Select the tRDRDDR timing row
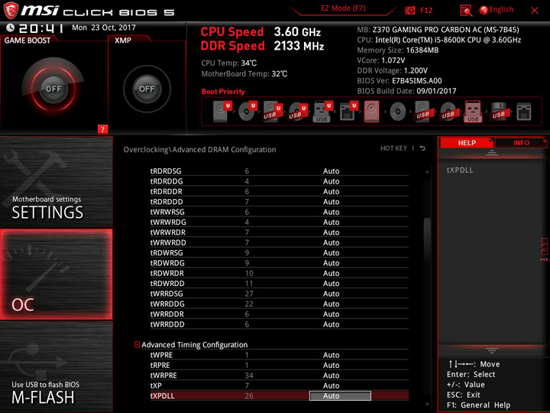Screen dimensions: 550x413 click(x=280, y=191)
